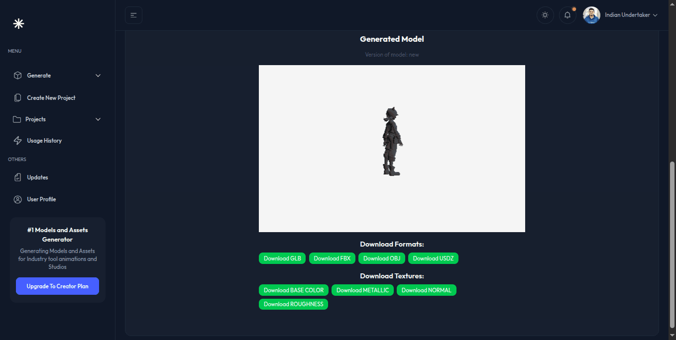Viewport: 676px width, 340px height.
Task: Open the Indian Undertaker account dropdown
Action: [631, 15]
